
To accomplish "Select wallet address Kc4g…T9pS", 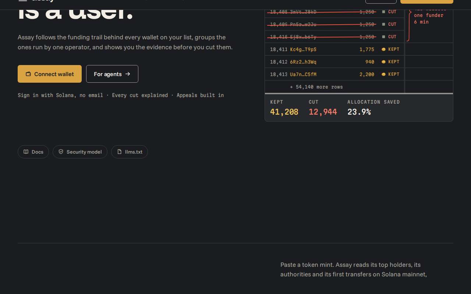I will tap(303, 49).
